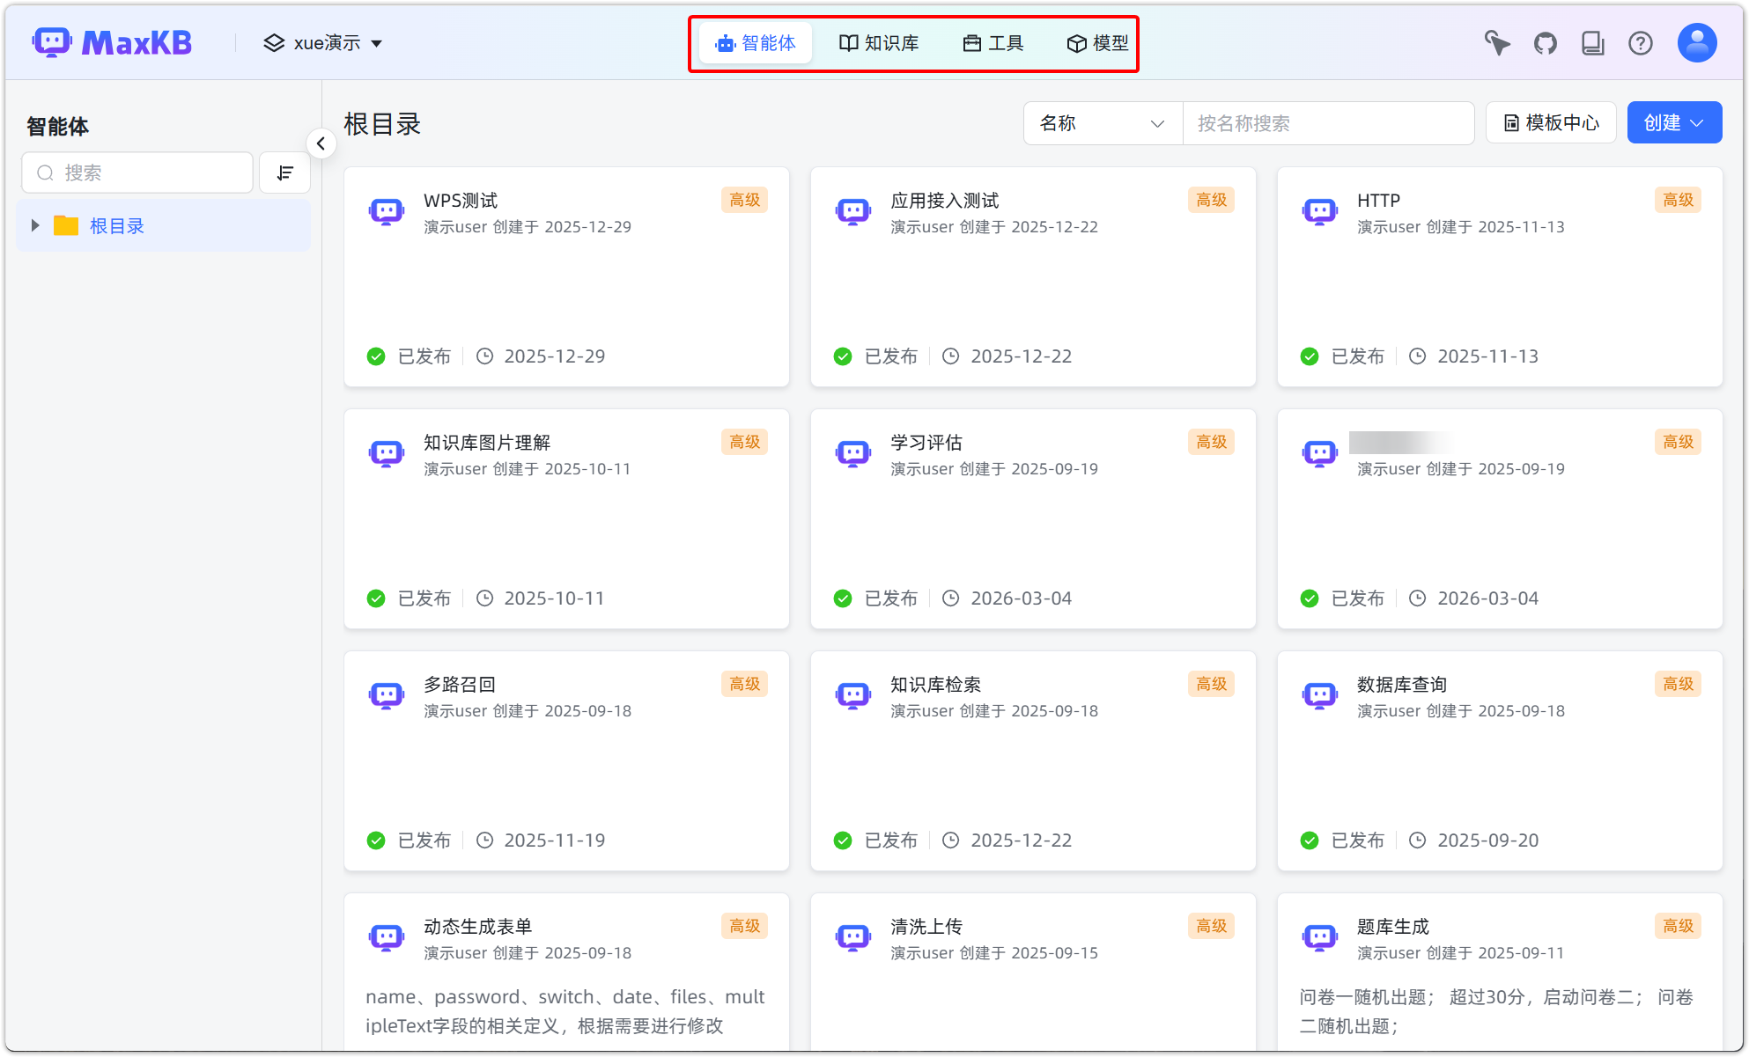Viewport: 1749px width, 1057px height.
Task: Open the documentation book icon
Action: click(x=1593, y=42)
